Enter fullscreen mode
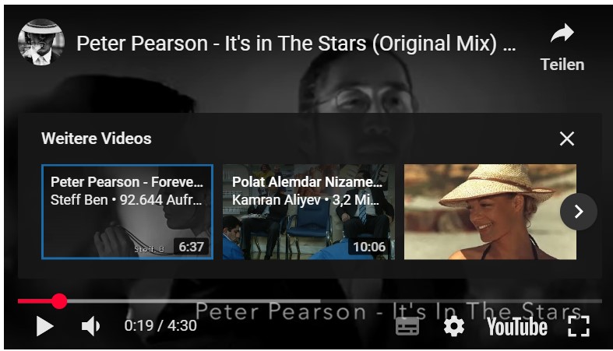 [579, 326]
